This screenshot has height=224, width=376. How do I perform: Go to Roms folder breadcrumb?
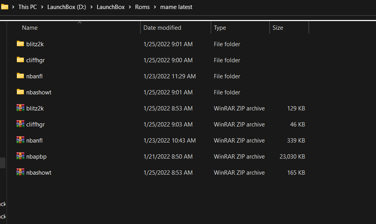tap(142, 7)
